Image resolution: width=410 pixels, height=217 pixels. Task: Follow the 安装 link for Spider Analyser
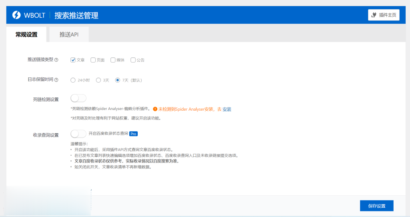227,109
